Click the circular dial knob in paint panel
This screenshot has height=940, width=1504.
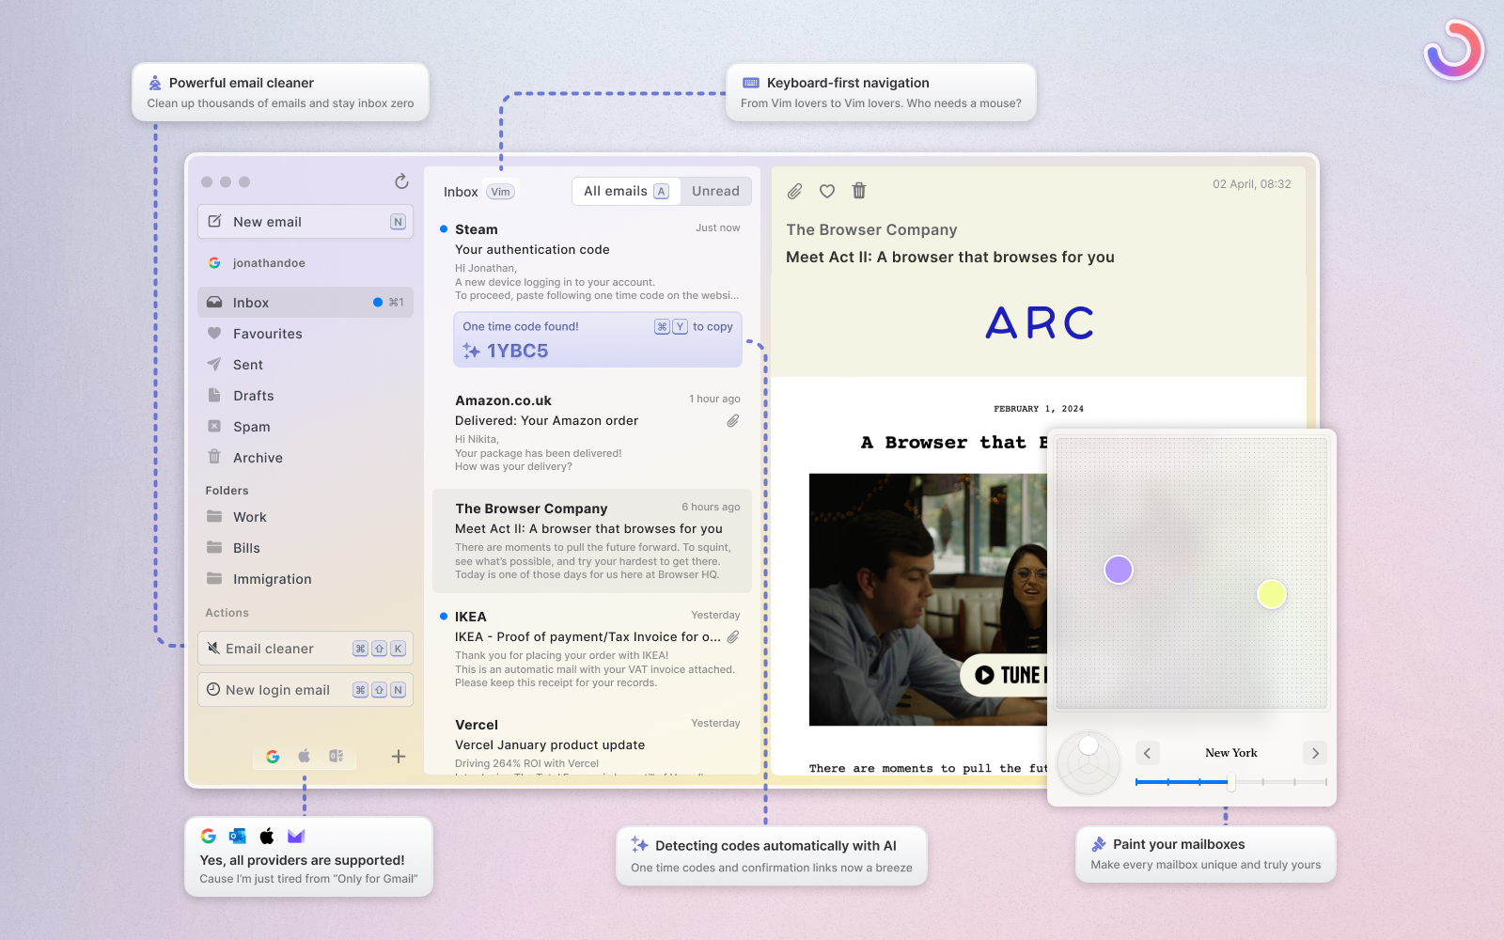pyautogui.click(x=1089, y=745)
